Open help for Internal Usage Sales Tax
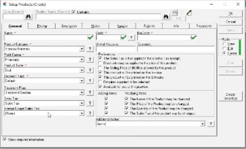246x149 pixels. 90,113
